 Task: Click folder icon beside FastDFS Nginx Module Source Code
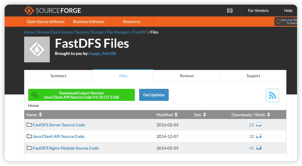point(29,148)
